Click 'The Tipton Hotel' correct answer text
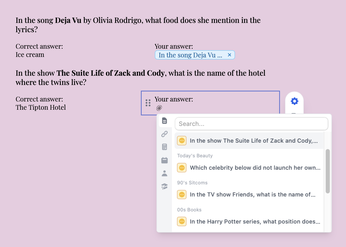 coord(41,107)
